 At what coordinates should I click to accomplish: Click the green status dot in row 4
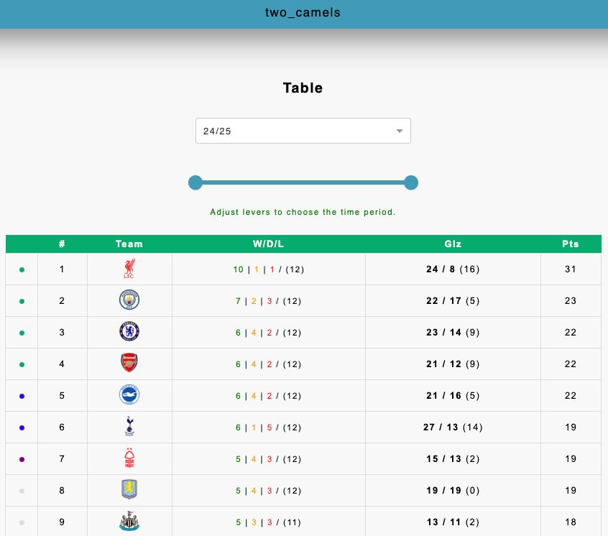pyautogui.click(x=22, y=364)
